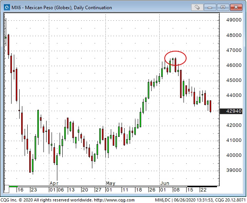The image size is (247, 203).
Task: Click the black segment of the time scroll bar
Action: (x=202, y=186)
